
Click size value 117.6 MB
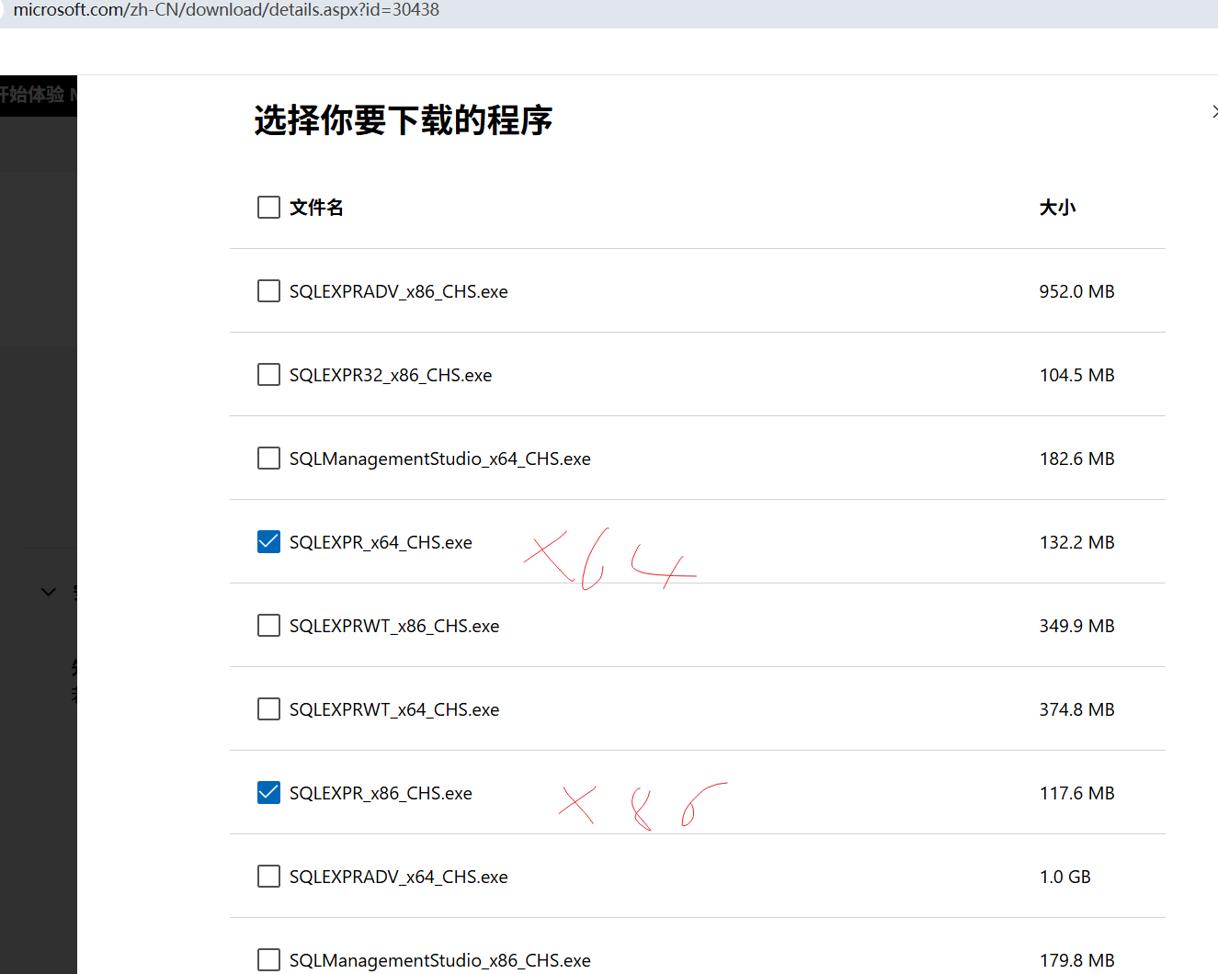[1076, 793]
